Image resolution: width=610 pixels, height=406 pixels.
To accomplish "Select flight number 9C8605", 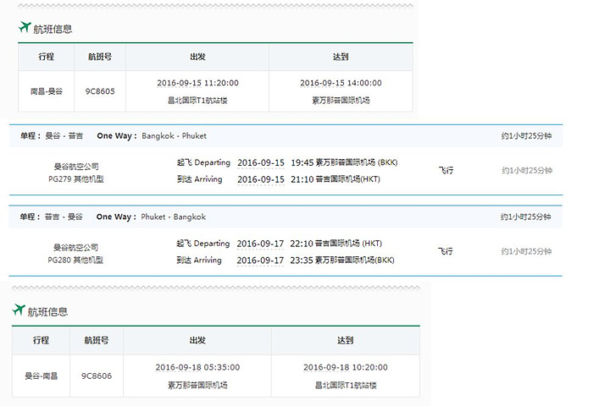I will 100,91.
